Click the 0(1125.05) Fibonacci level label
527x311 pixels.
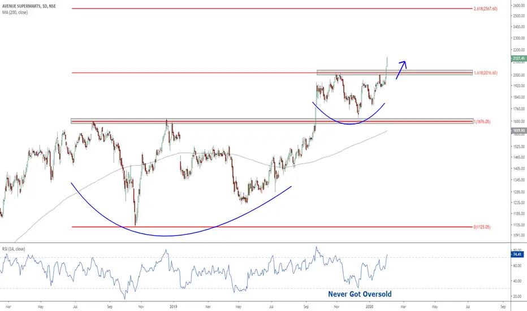(482, 227)
